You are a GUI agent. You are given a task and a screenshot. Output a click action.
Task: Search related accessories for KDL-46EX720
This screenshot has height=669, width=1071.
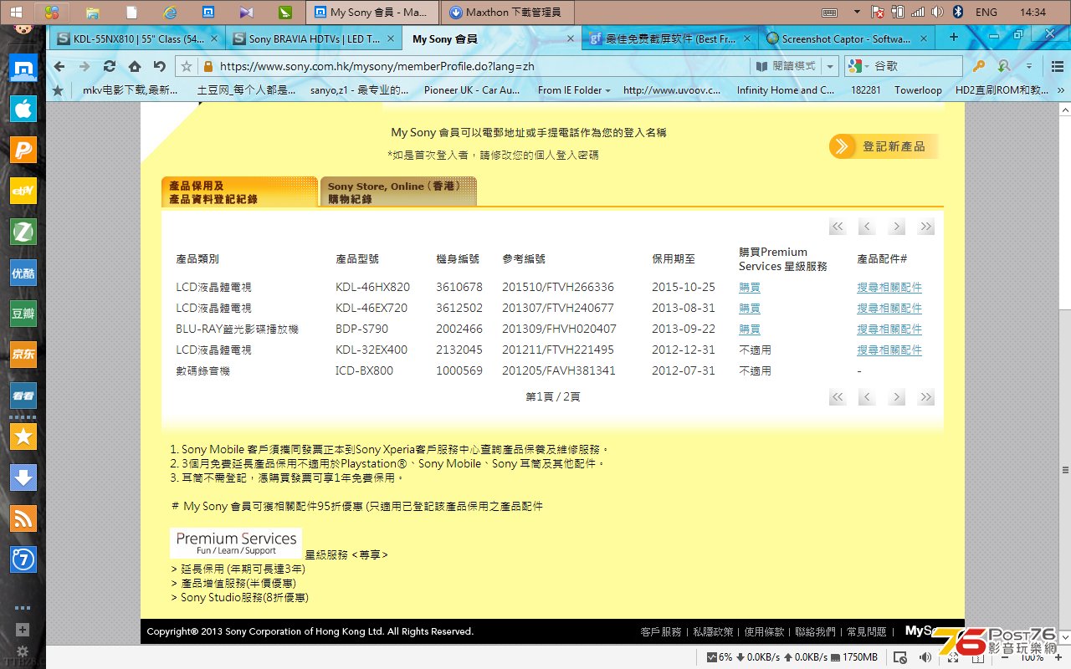(x=889, y=308)
